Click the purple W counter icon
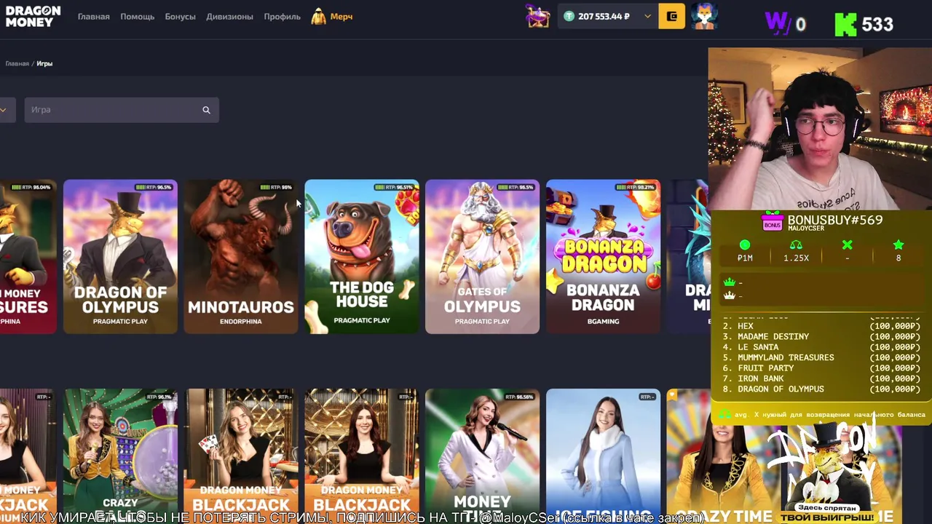The height and width of the screenshot is (524, 932). coord(777,23)
